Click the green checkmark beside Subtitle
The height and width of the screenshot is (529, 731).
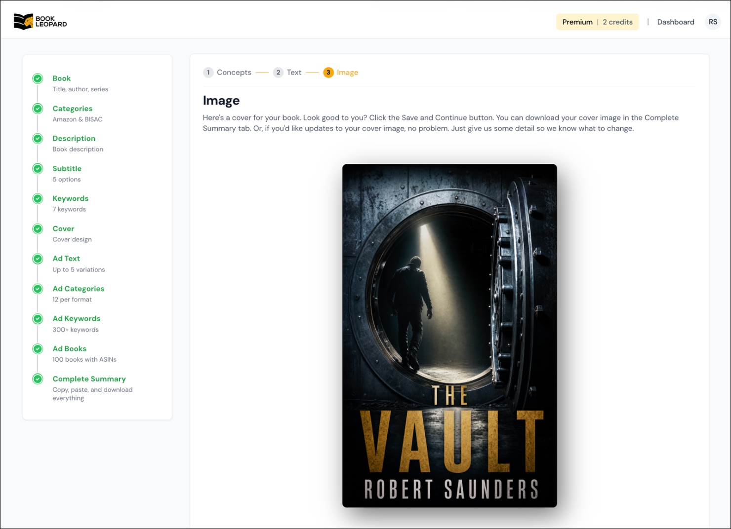pyautogui.click(x=38, y=169)
